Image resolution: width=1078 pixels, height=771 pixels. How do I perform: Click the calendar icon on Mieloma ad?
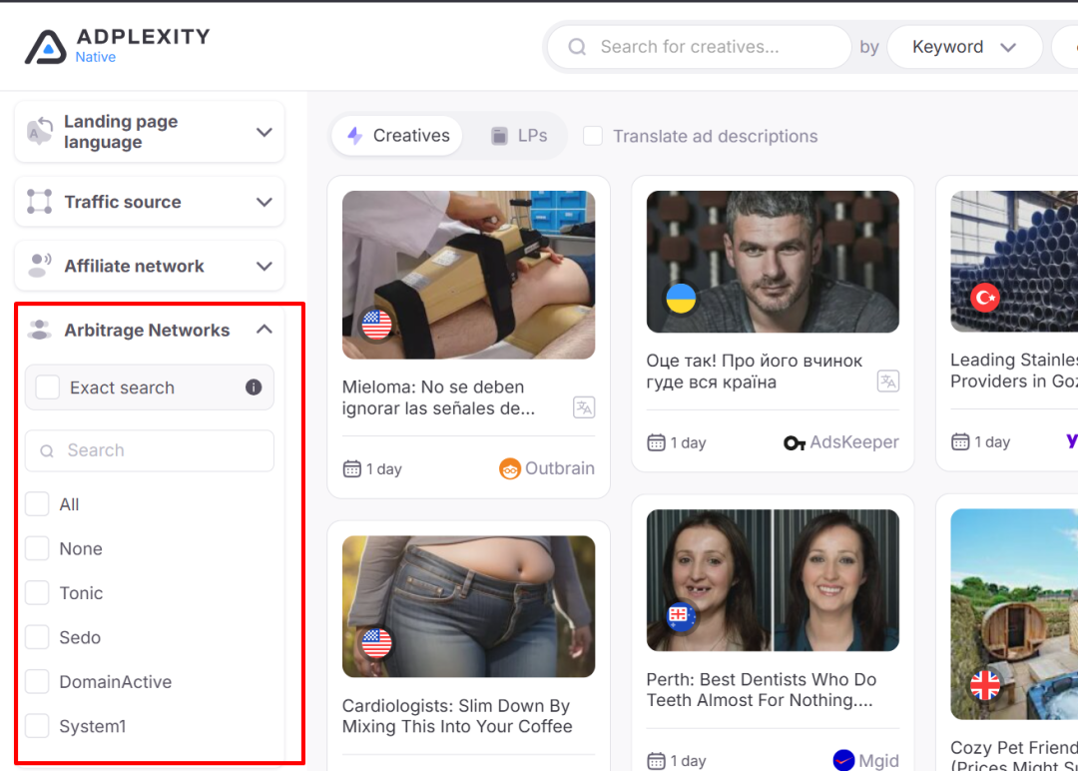[352, 469]
